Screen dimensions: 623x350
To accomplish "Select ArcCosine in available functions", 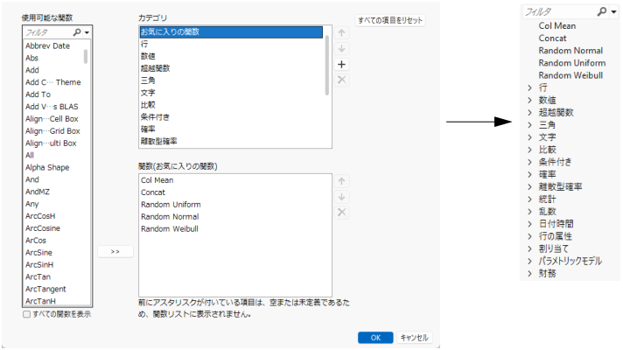I will 43,228.
